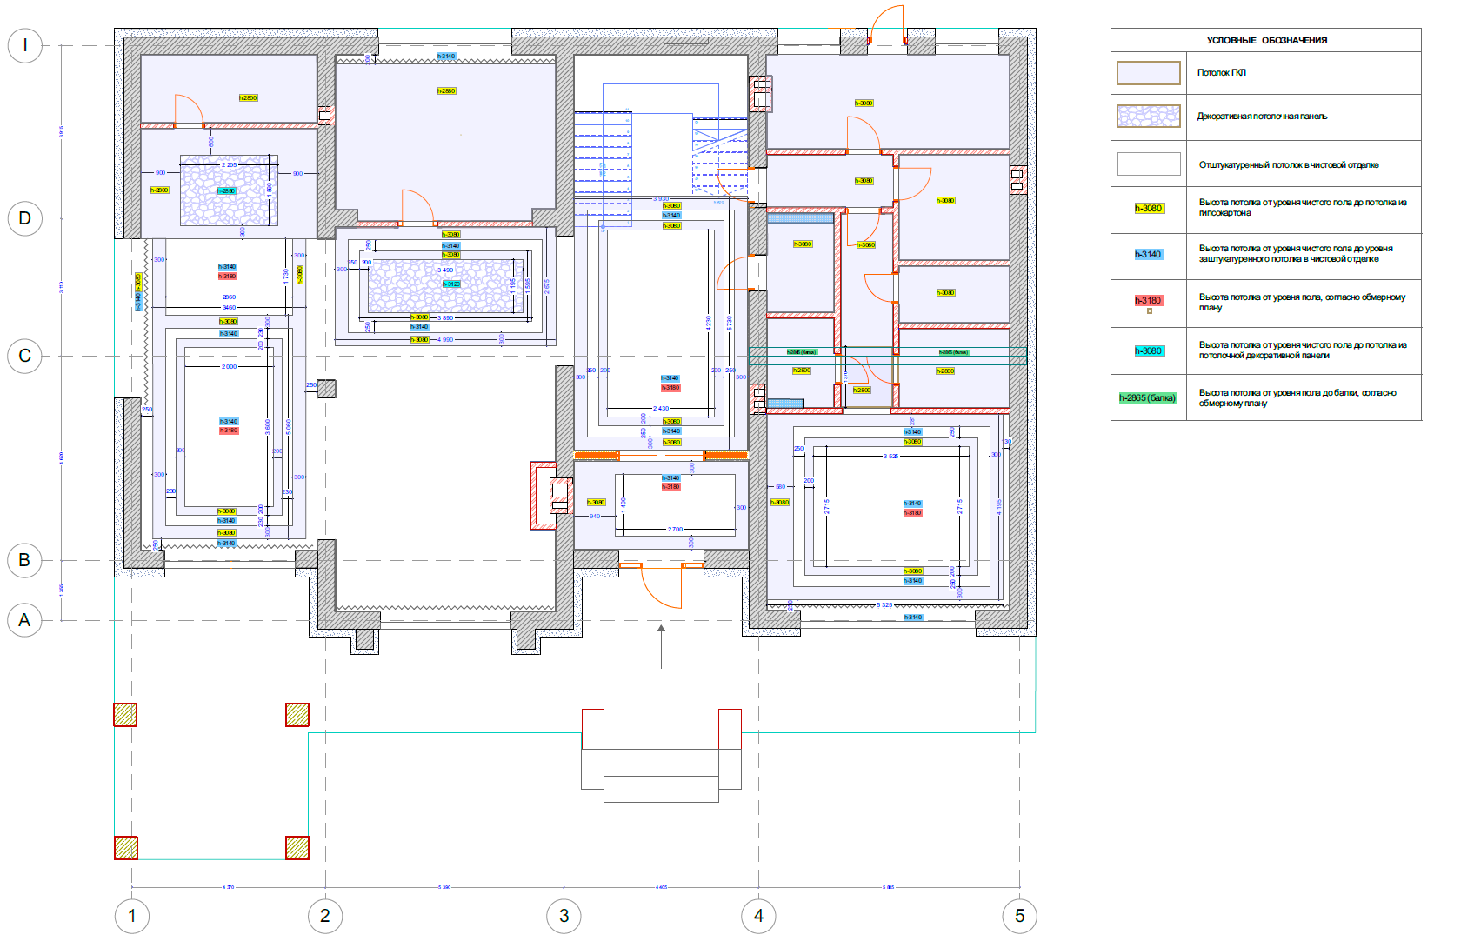Click legend description mentioning до балки
The image size is (1474, 948).
1297,397
